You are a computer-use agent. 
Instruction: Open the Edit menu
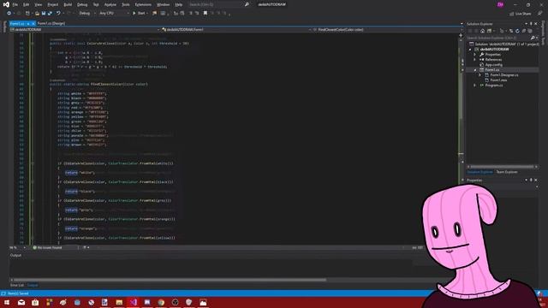click(x=27, y=4)
